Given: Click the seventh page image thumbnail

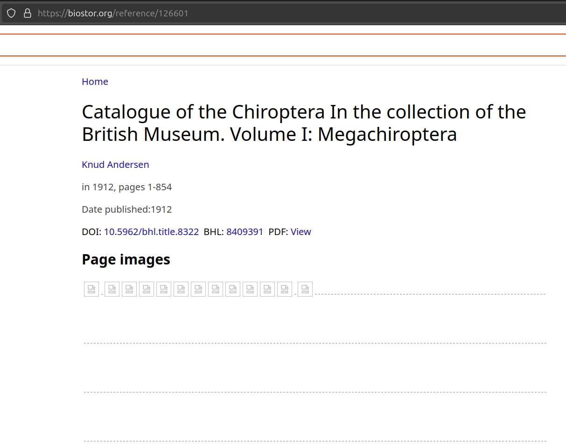Looking at the screenshot, I should pyautogui.click(x=198, y=289).
